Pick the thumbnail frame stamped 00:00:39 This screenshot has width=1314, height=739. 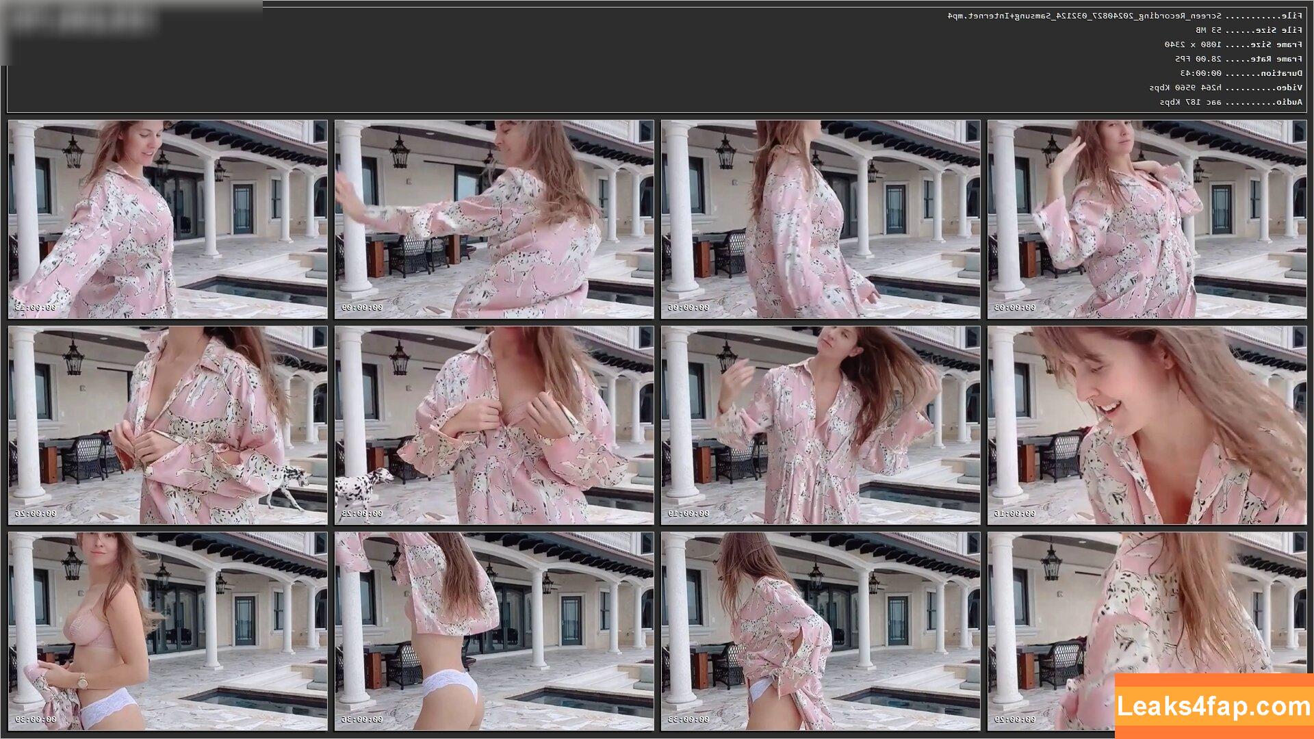point(168,631)
